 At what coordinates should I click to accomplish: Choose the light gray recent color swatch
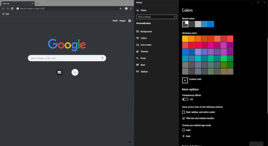click(198, 24)
